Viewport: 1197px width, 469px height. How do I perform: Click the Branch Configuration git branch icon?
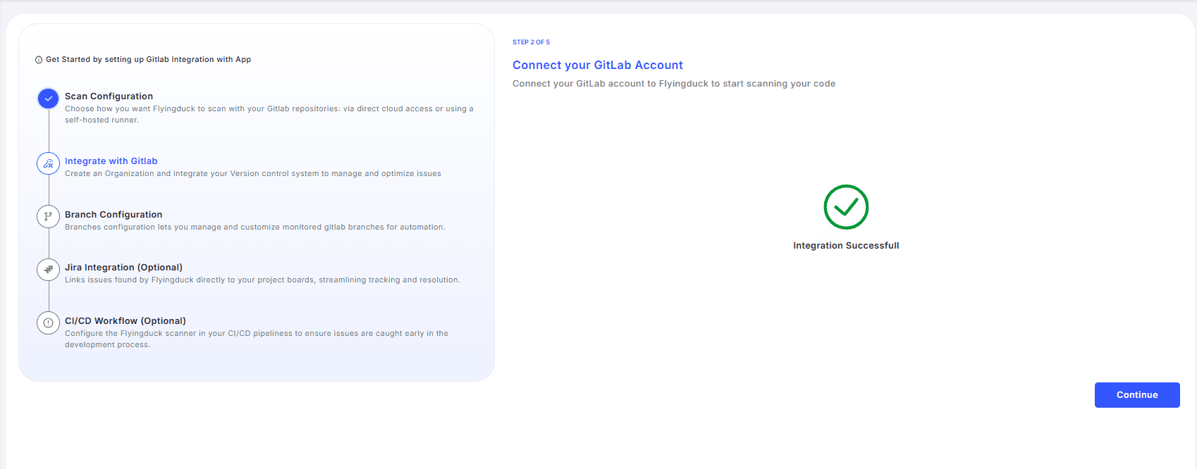tap(48, 217)
